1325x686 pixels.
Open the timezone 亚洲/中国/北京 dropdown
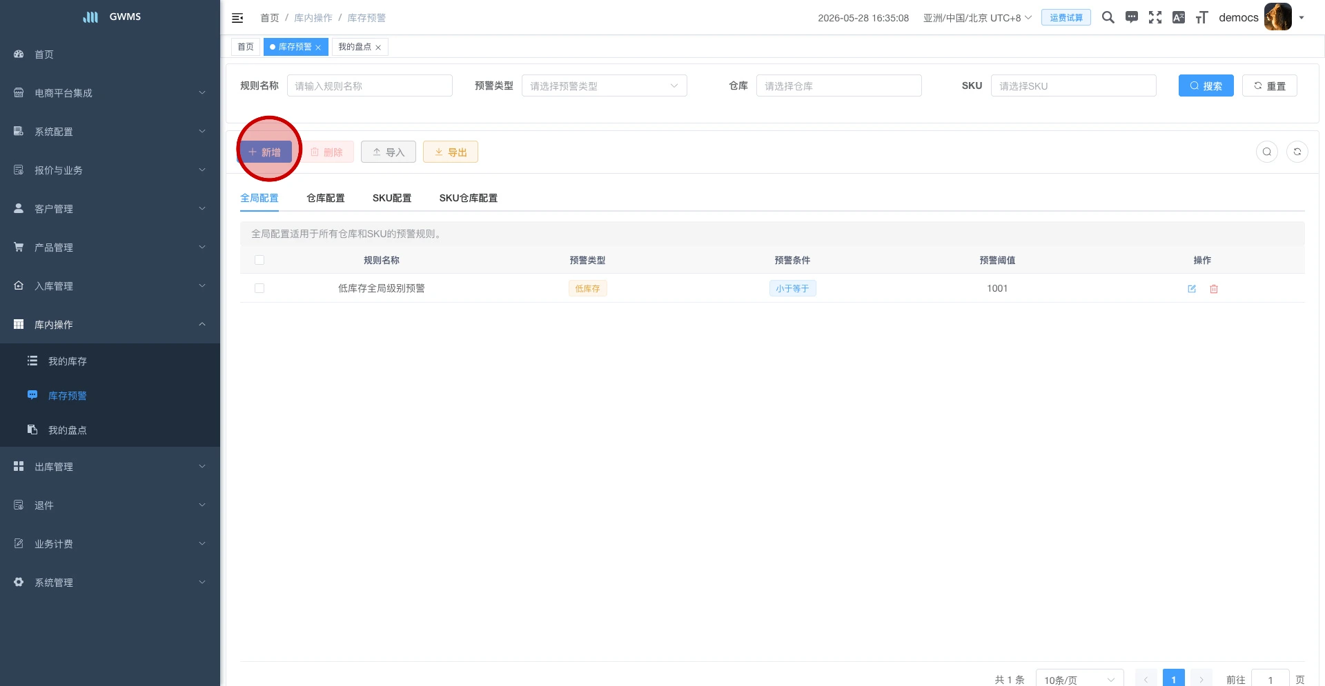[977, 18]
